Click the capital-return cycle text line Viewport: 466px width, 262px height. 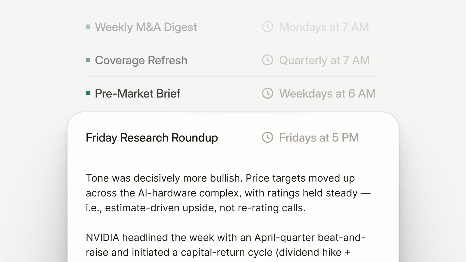[x=218, y=252]
